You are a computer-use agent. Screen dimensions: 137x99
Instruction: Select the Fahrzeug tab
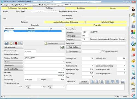tap(24, 22)
